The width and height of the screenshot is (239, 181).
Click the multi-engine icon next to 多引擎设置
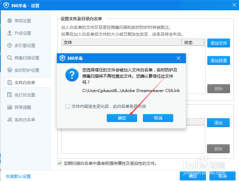click(x=10, y=45)
